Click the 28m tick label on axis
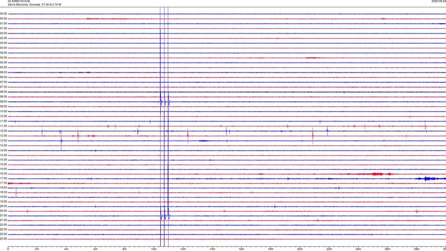446x251 pixels. [x=417, y=249]
